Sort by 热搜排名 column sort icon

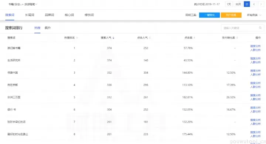77,38
